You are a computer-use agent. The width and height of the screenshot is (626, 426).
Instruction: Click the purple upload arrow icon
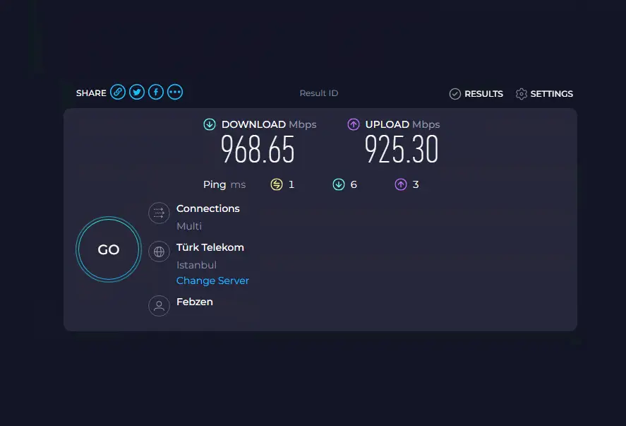point(353,124)
